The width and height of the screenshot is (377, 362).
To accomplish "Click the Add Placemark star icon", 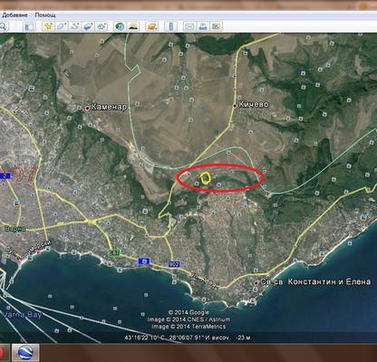I will click(x=48, y=26).
